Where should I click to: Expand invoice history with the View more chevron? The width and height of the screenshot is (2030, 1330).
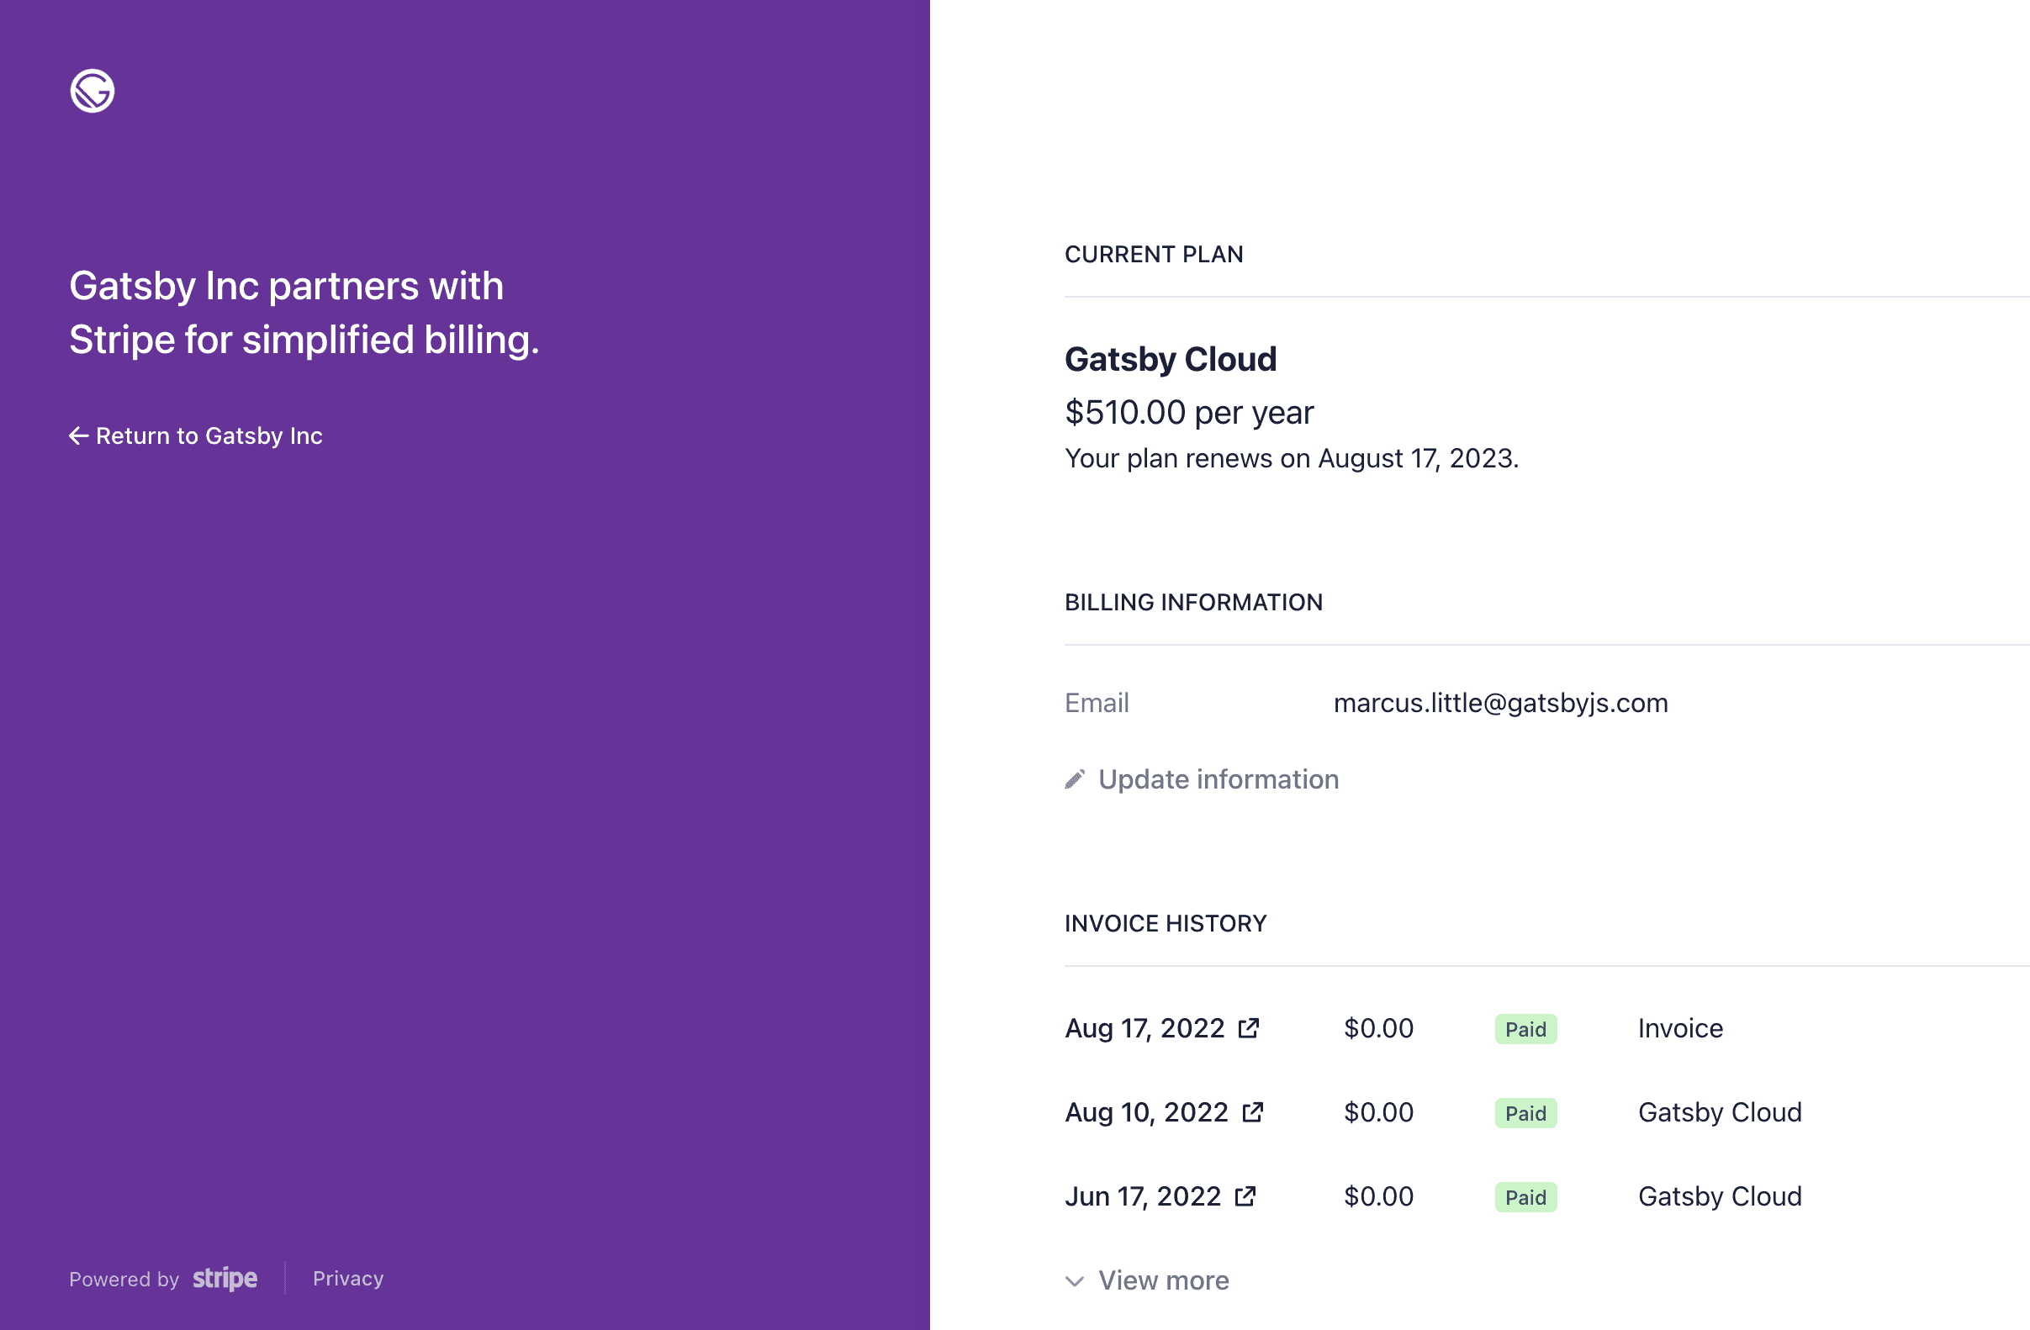[x=1075, y=1280]
